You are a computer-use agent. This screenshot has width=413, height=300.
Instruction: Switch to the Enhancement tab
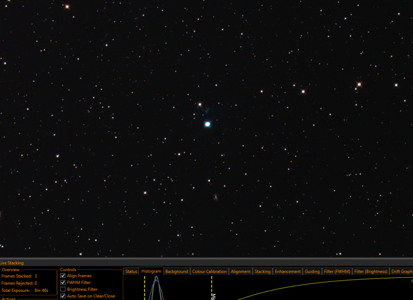click(288, 271)
